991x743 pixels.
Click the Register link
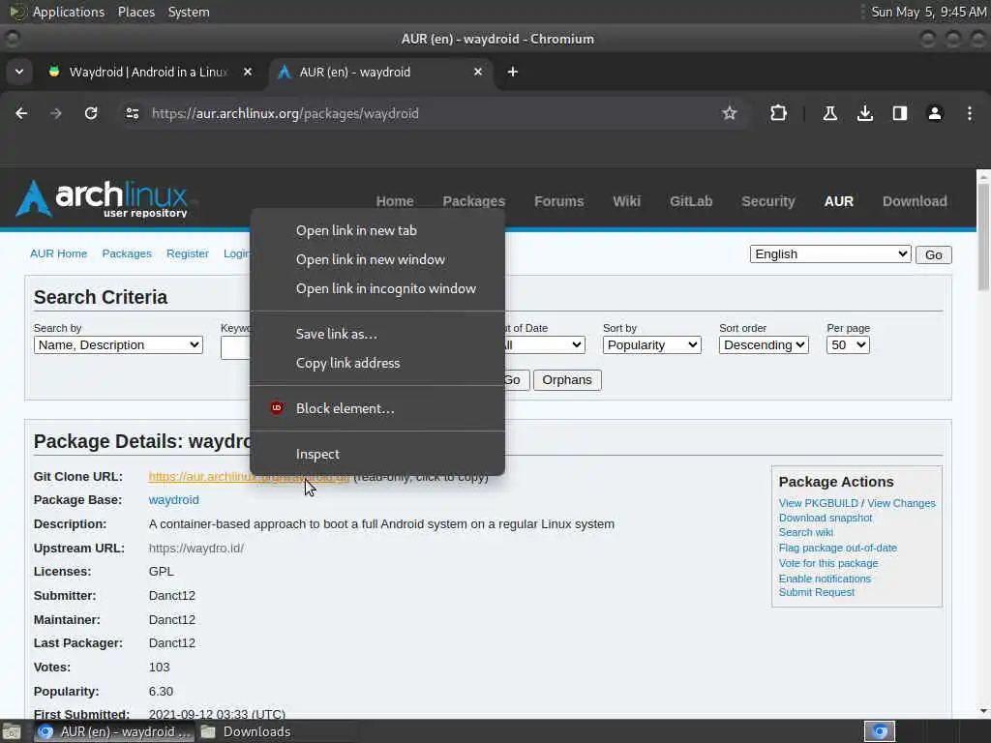pyautogui.click(x=188, y=253)
